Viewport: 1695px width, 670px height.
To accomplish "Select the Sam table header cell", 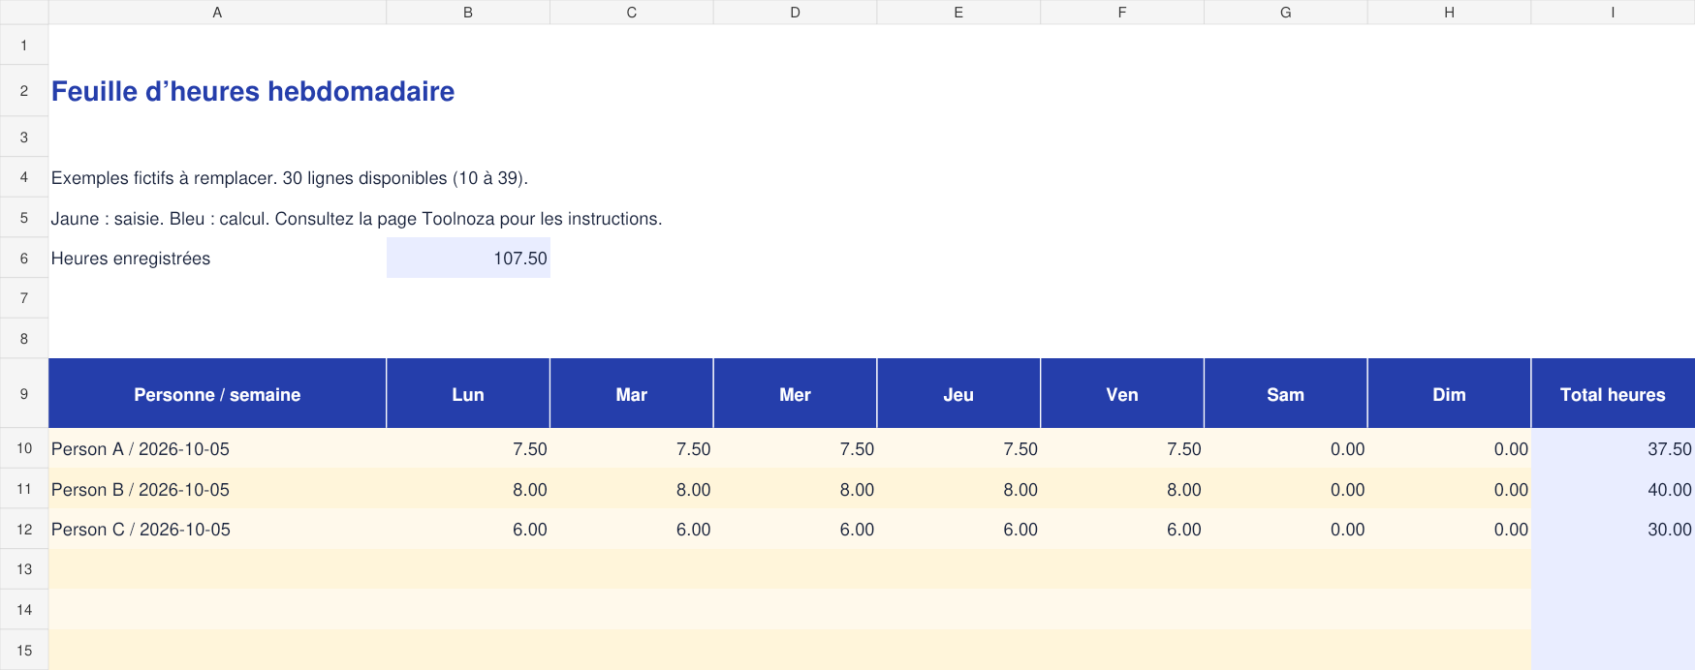I will [x=1286, y=394].
